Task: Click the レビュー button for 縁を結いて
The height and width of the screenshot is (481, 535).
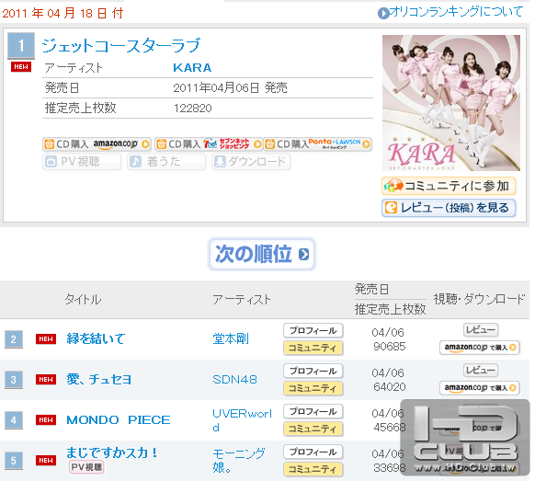Action: coord(481,330)
